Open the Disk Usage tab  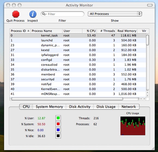coord(106,107)
